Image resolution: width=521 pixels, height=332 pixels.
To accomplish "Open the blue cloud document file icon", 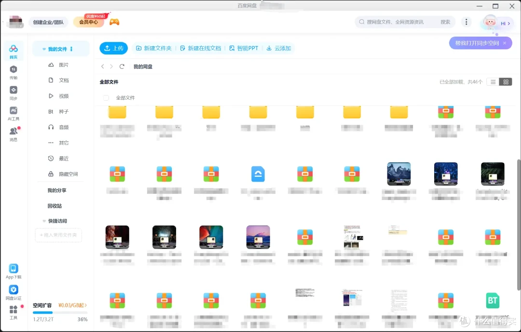I will (x=258, y=174).
